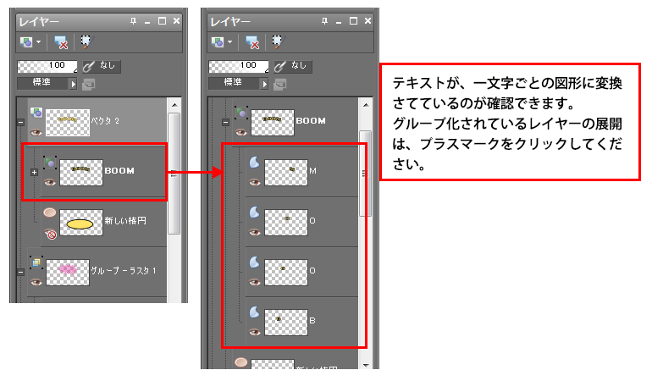Click group object icon of BOOM in right panel
The height and width of the screenshot is (381, 652).
[241, 113]
